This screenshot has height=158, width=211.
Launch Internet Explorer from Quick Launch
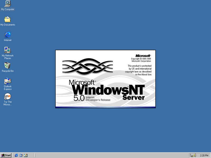pos(16,155)
